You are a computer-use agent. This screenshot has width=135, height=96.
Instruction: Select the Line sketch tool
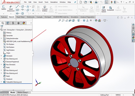point(17,7)
